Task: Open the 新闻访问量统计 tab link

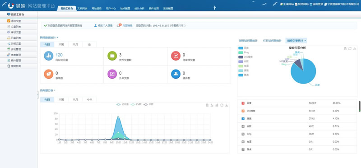Action: [x=248, y=41]
